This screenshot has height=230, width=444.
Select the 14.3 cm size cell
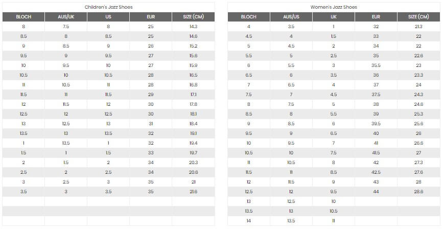tap(194, 27)
